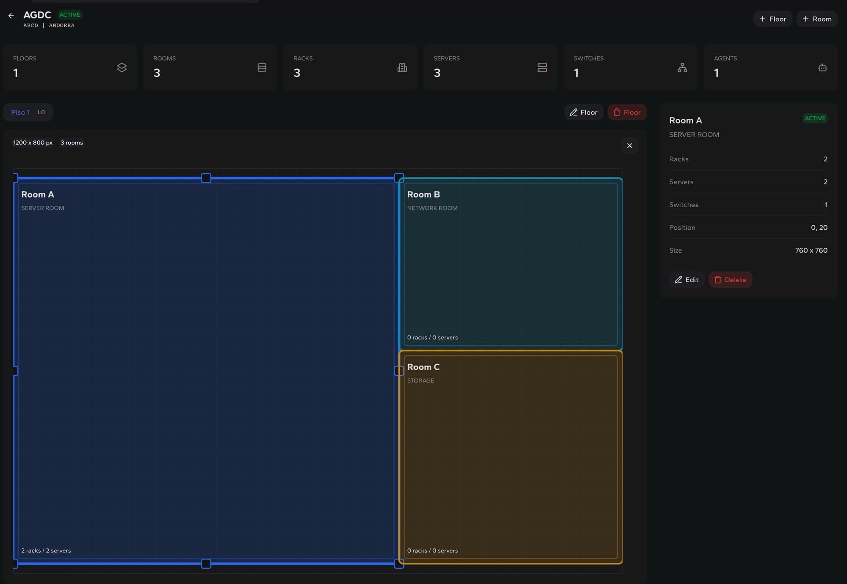The height and width of the screenshot is (584, 847).
Task: Select Room C on the floor plan
Action: click(x=510, y=457)
